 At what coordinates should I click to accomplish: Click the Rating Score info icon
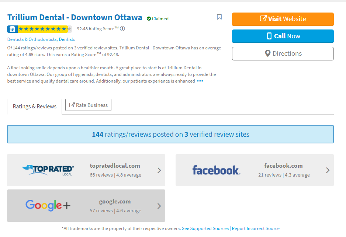(x=122, y=29)
